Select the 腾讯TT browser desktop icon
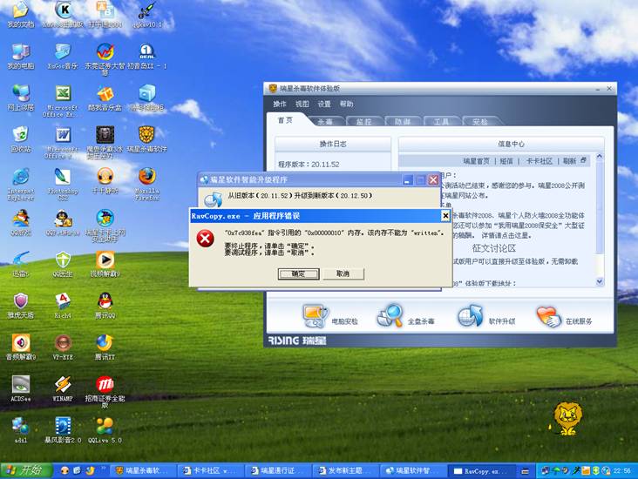Image resolution: width=638 pixels, height=479 pixels. click(105, 347)
